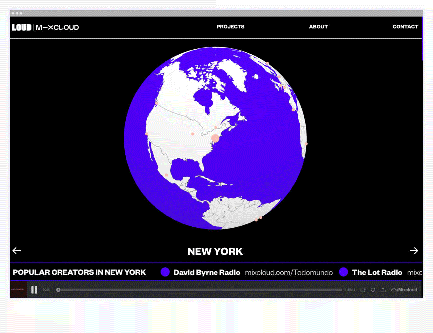The image size is (433, 333).
Task: Click the blue dot before The Lot Radio
Action: coord(343,272)
